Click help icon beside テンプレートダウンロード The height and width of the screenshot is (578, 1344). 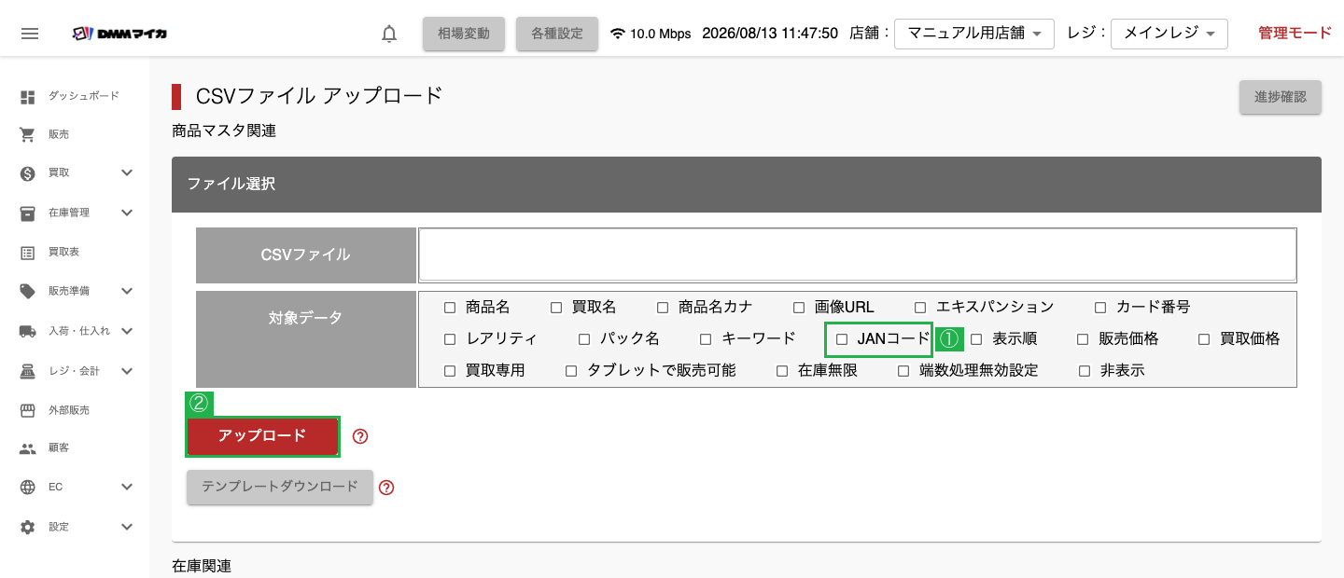(386, 488)
